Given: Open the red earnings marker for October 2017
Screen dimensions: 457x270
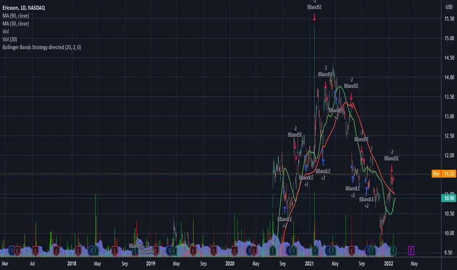Looking at the screenshot, I should [56, 250].
